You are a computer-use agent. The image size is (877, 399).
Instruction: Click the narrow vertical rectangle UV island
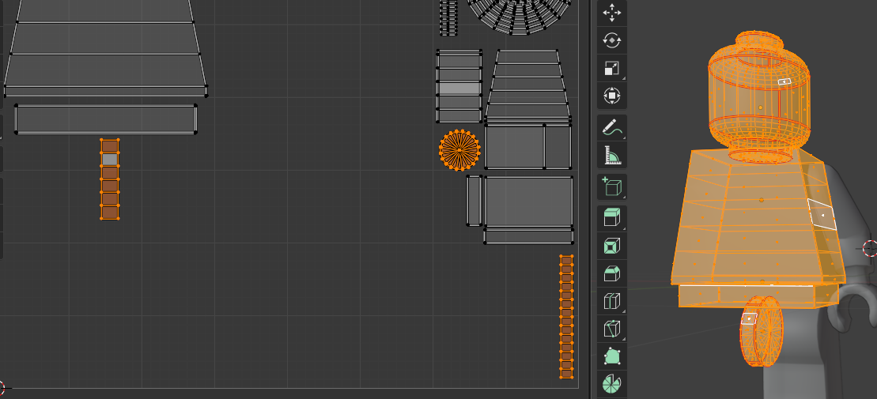(474, 201)
